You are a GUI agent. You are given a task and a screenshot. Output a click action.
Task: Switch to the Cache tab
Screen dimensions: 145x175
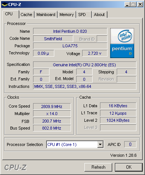click(26, 15)
